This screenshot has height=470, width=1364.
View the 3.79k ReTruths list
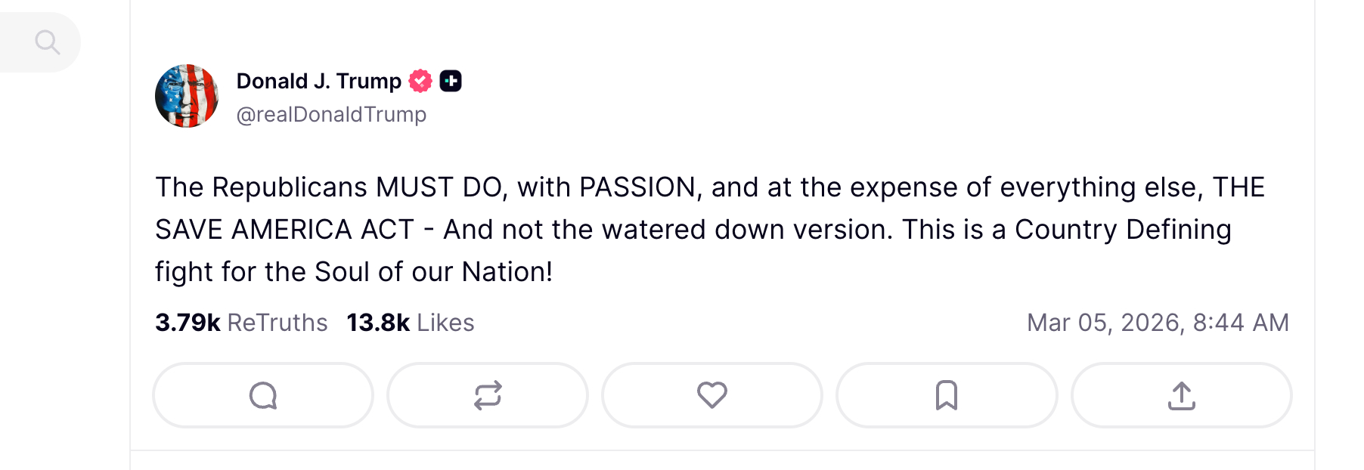pos(241,323)
